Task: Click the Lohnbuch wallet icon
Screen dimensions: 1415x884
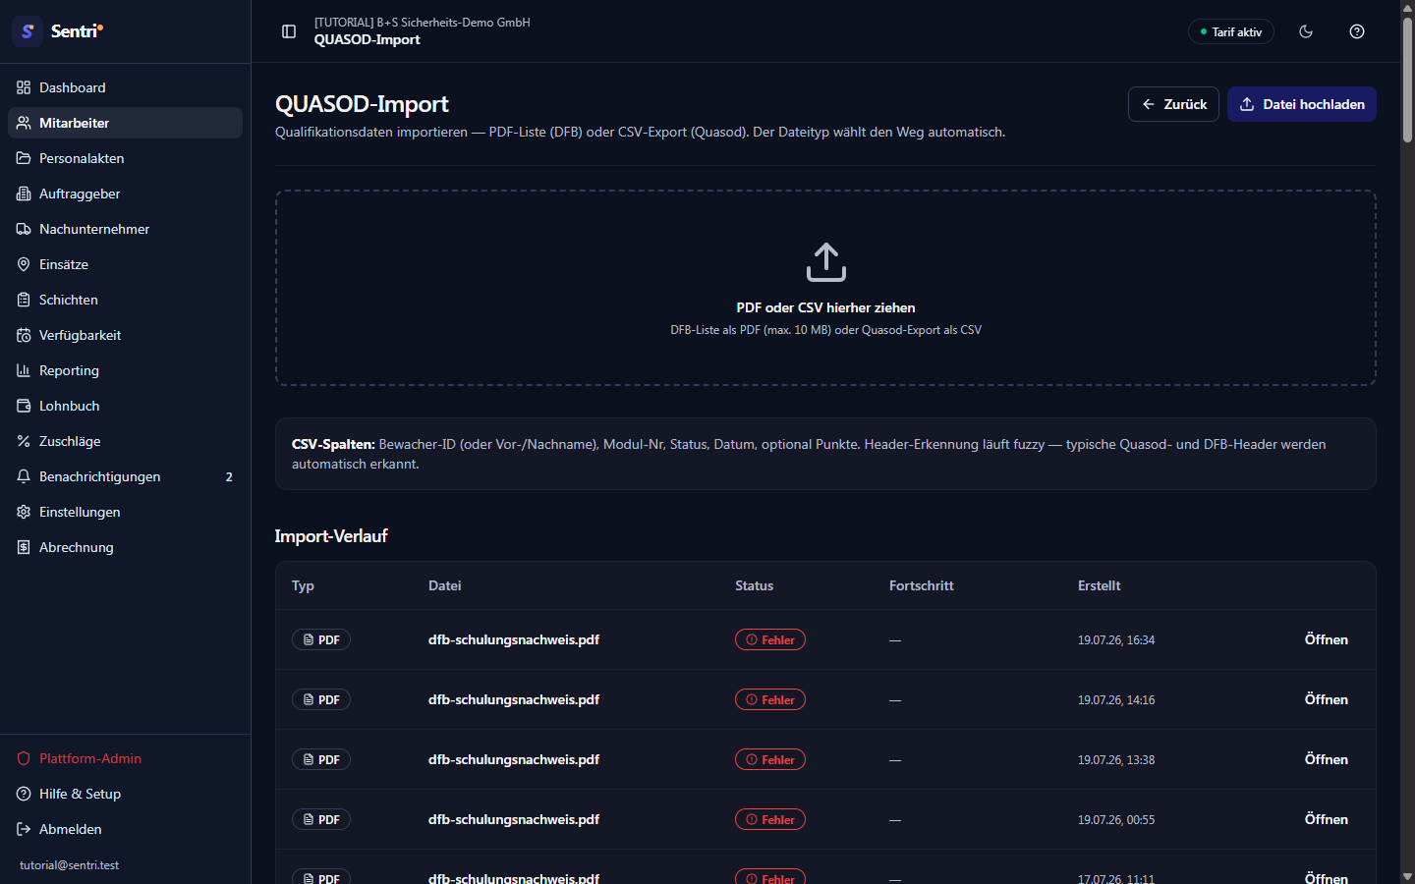Action: (24, 406)
